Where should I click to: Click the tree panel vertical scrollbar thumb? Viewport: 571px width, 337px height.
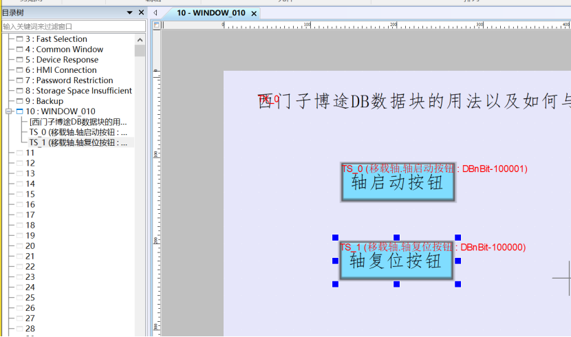140,51
